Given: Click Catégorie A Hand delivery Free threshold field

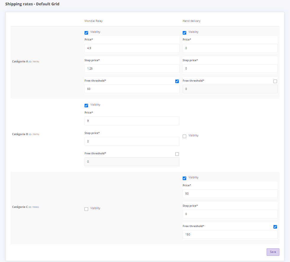Looking at the screenshot, I should (x=230, y=89).
